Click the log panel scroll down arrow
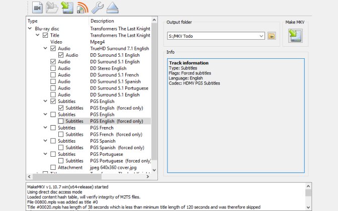Image resolution: width=338 pixels, height=211 pixels. tap(308, 207)
